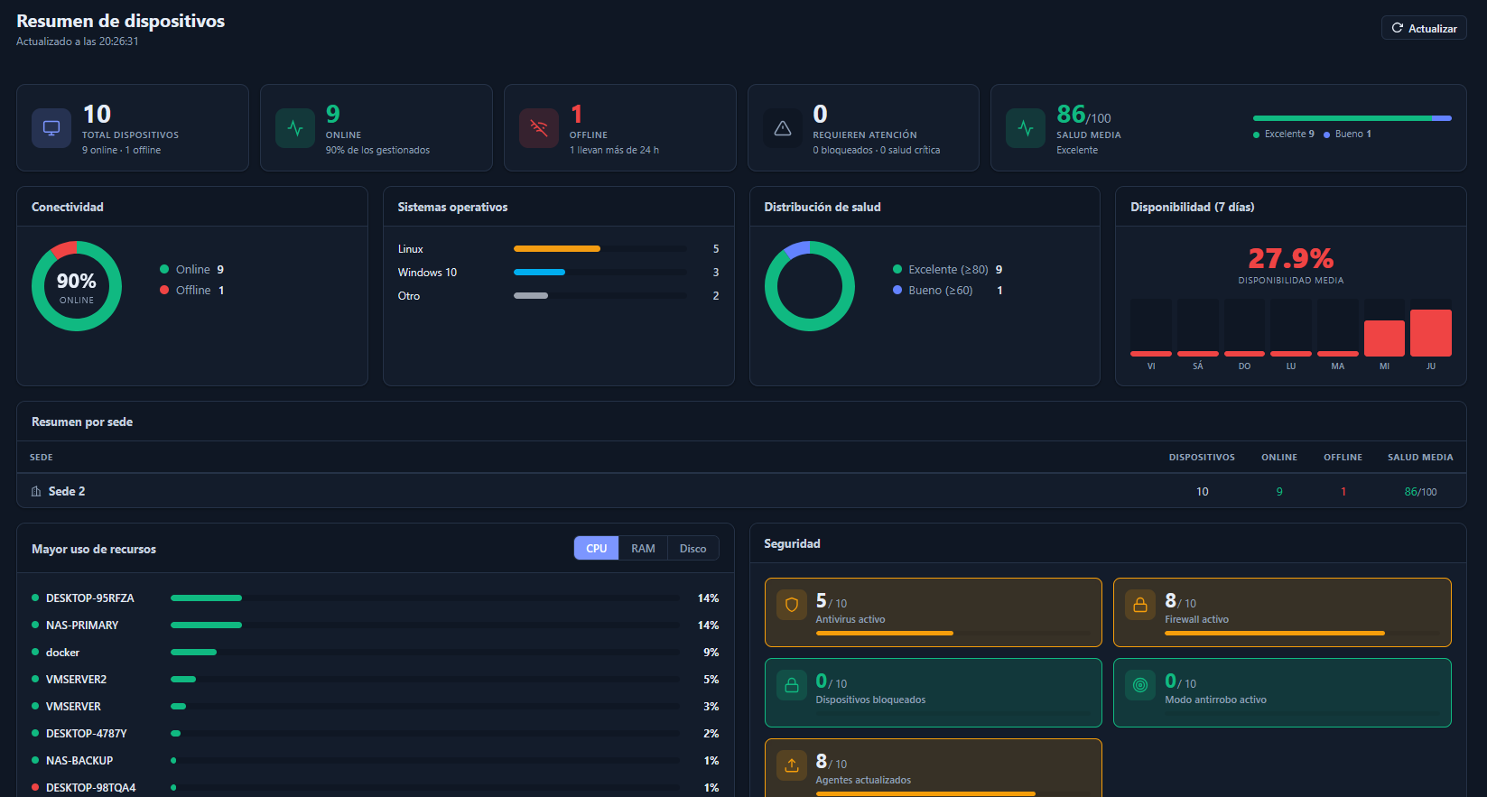Click the upload icon on Agentes actualizados card
This screenshot has width=1487, height=797.
792,765
